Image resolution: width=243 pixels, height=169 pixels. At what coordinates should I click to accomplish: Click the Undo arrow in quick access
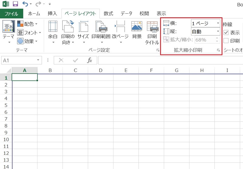(x=26, y=4)
